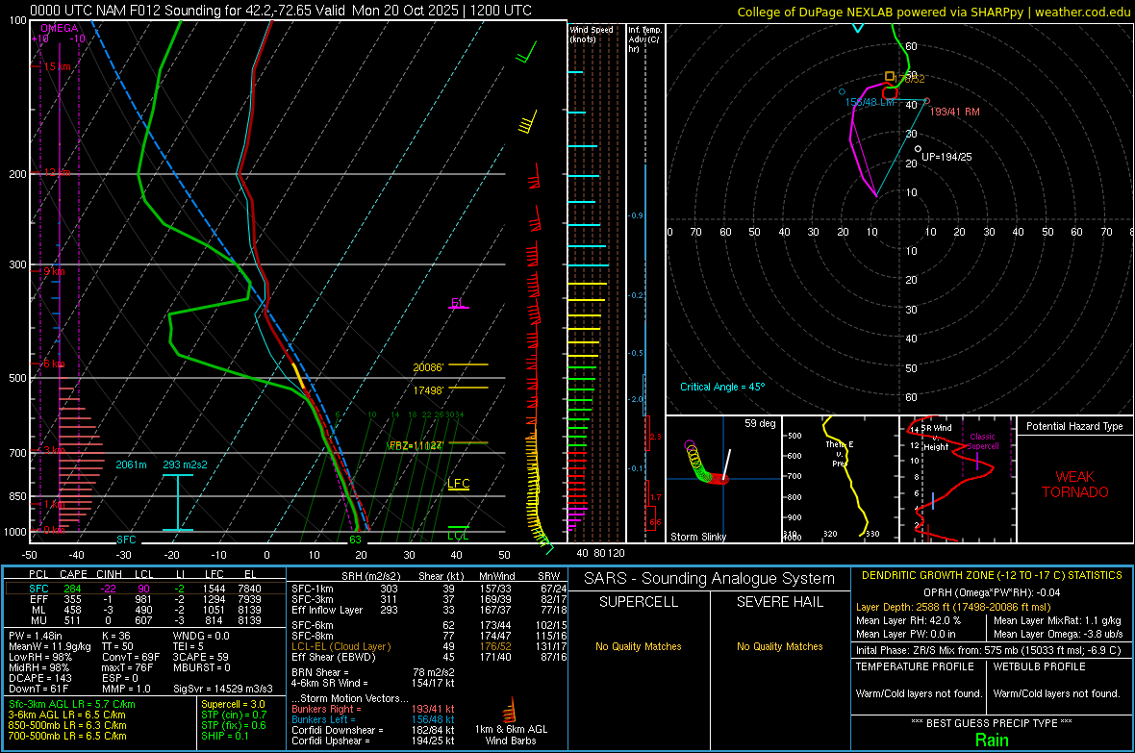Image resolution: width=1135 pixels, height=753 pixels.
Task: Click the "293 m2s2" inflow helicity label
Action: [186, 464]
